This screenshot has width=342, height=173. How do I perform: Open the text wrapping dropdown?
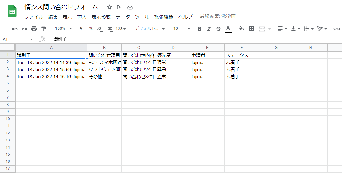tap(309, 28)
